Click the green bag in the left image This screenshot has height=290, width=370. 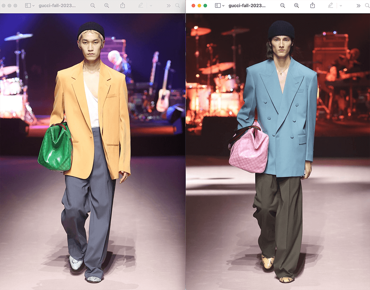pos(55,147)
